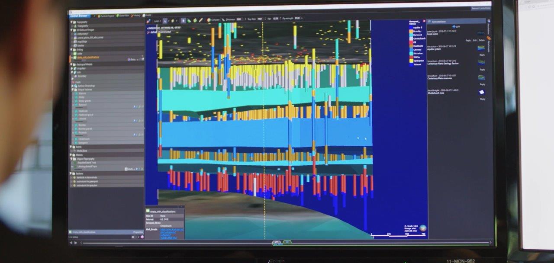Click the Compare tool icon in scene toolbar
Image resolution: width=554 pixels, height=263 pixels.
click(209, 19)
